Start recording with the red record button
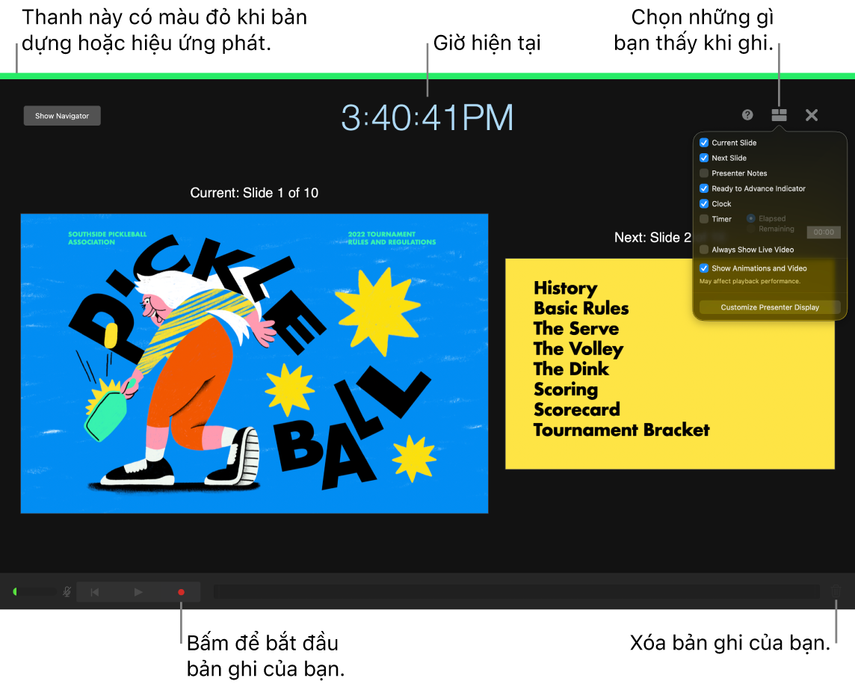This screenshot has height=690, width=855. click(x=181, y=592)
